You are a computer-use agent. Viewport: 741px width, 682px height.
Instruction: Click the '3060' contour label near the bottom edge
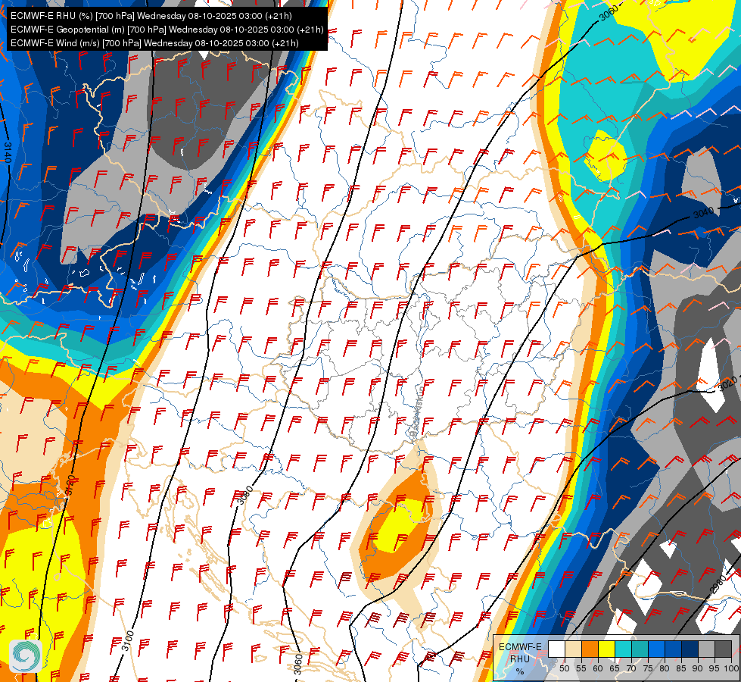pos(297,664)
